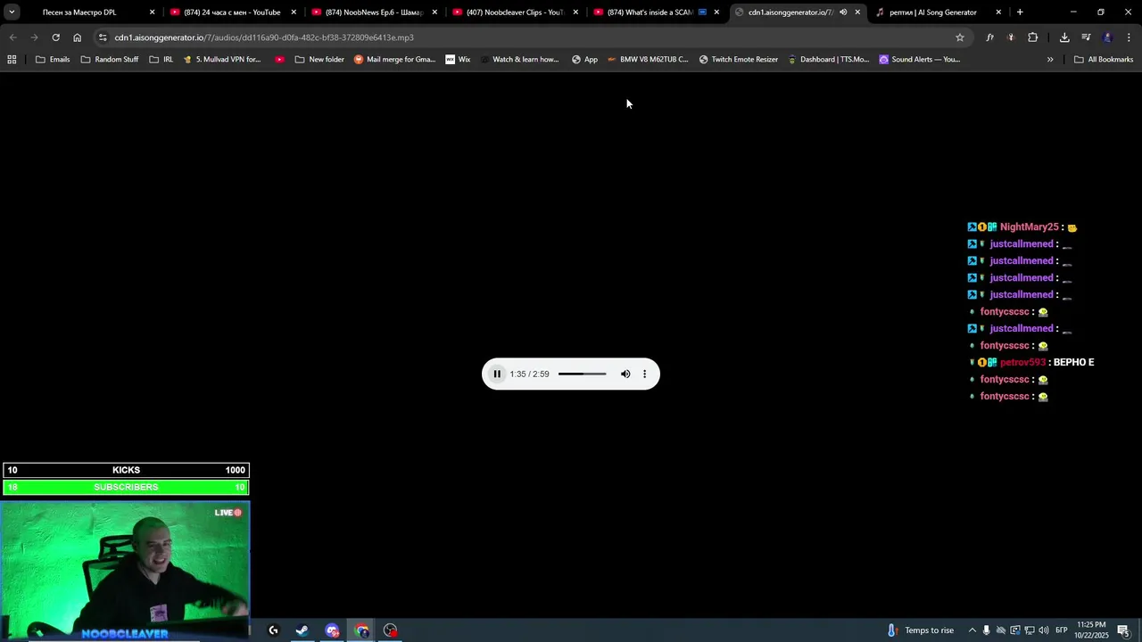Open the Dashboard TTS.Monster bookmark
The width and height of the screenshot is (1142, 642).
coord(828,60)
